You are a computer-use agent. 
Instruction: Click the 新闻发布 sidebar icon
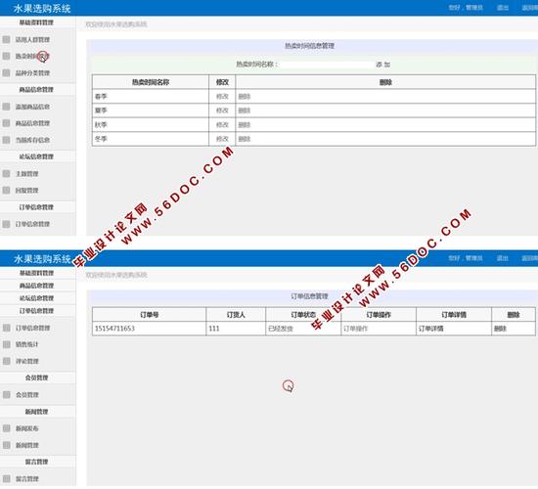click(x=6, y=428)
